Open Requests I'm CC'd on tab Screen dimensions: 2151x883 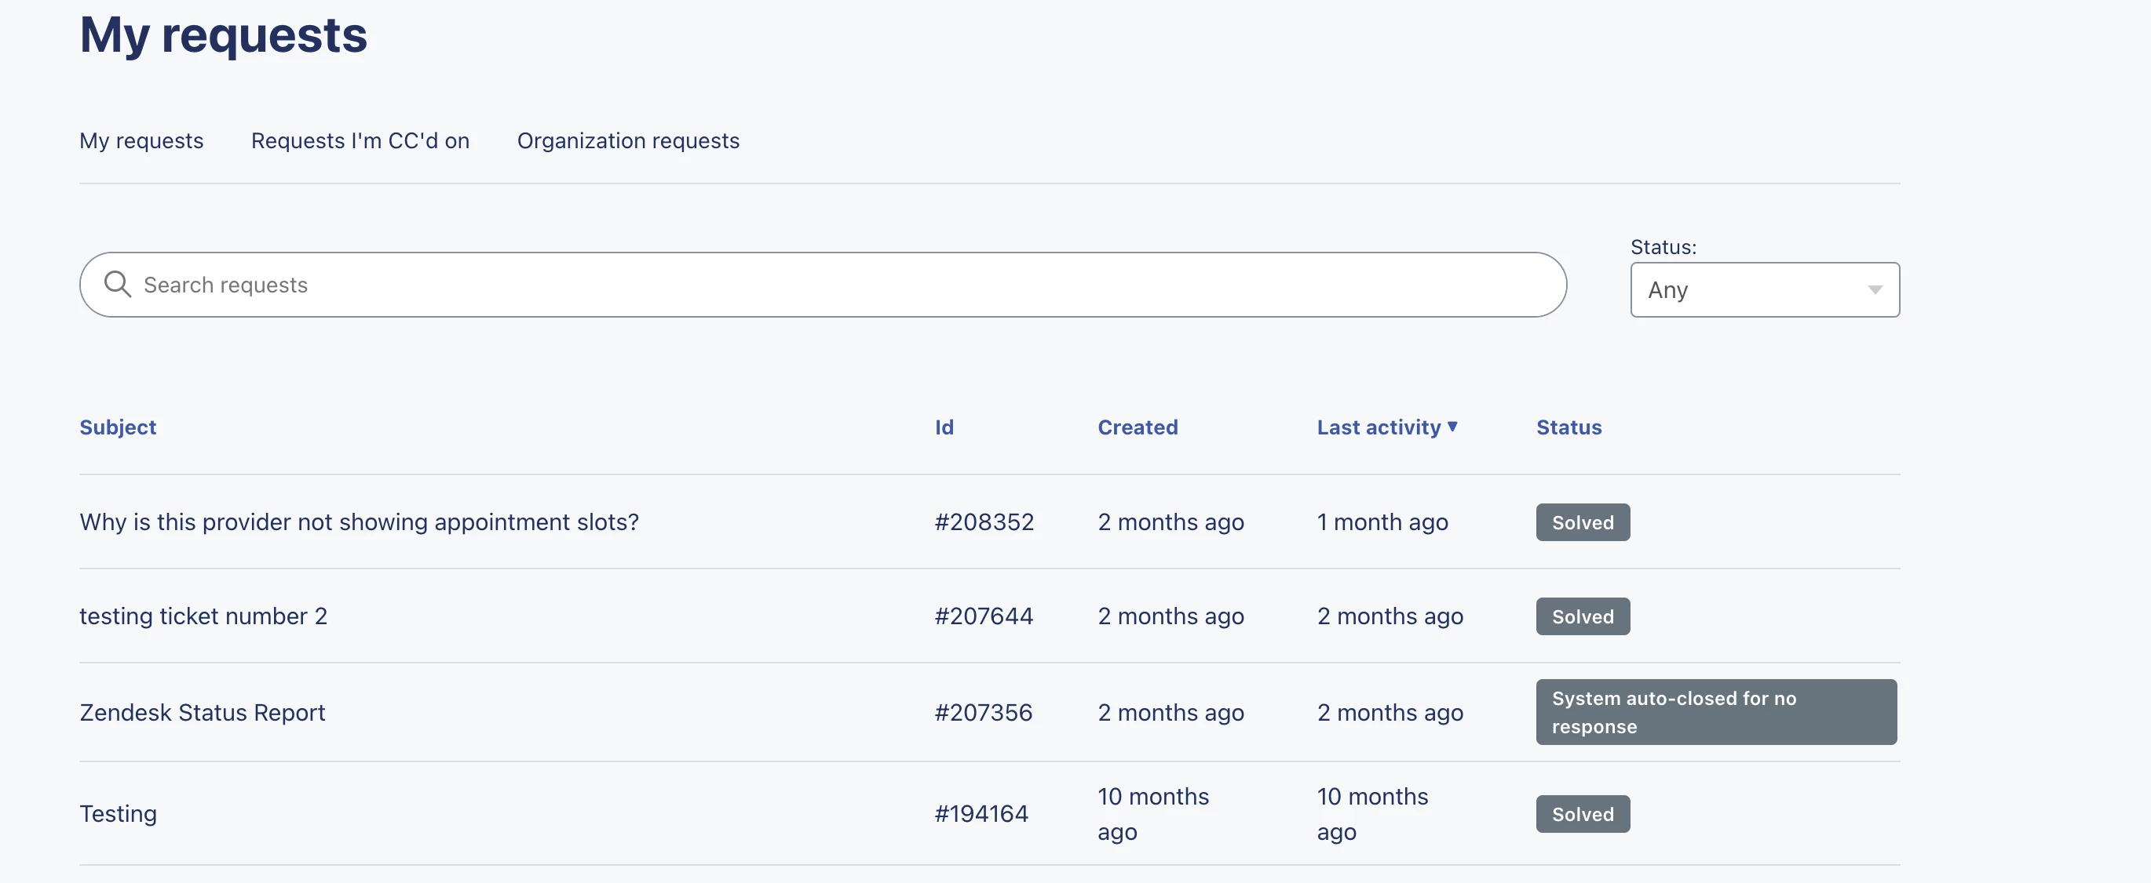[360, 140]
